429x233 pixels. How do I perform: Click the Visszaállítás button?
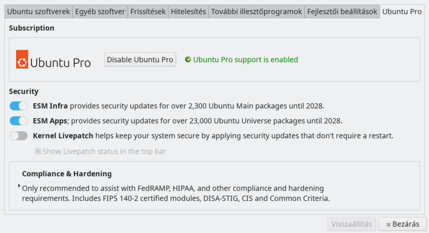[351, 224]
